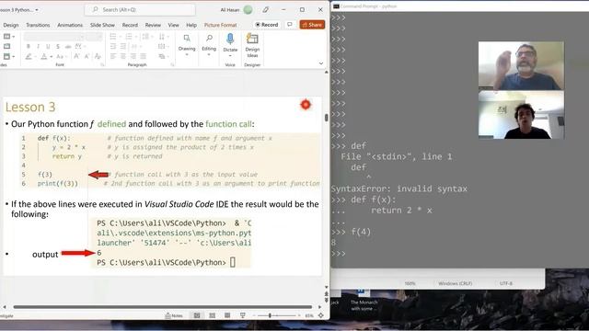
Task: Expand the font color dropdown arrow
Action: 51,57
